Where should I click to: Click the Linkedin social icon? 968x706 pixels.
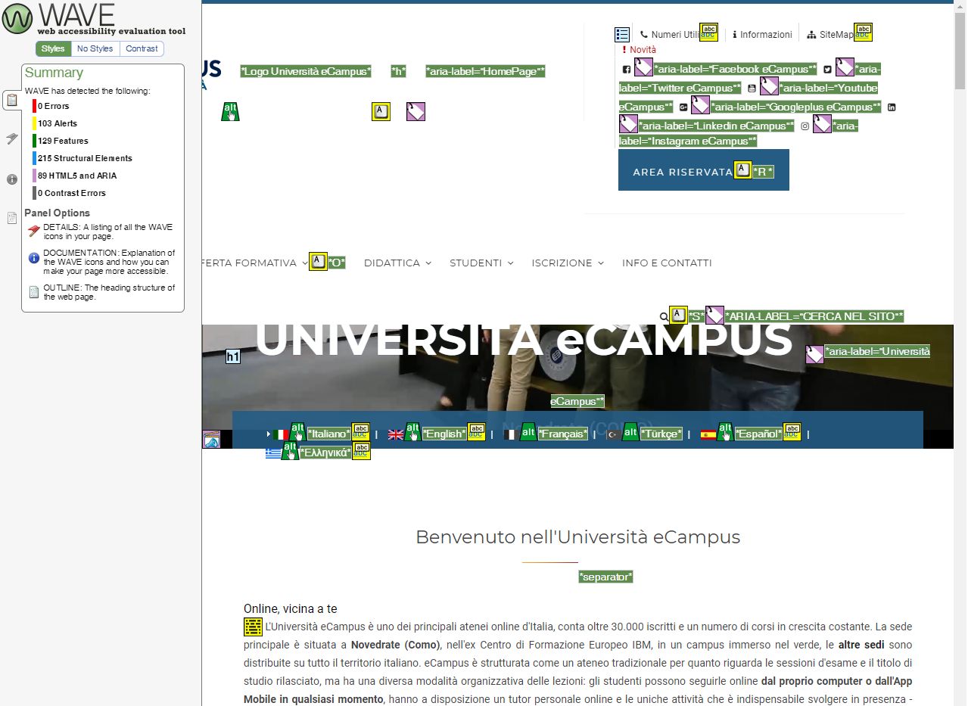point(892,107)
